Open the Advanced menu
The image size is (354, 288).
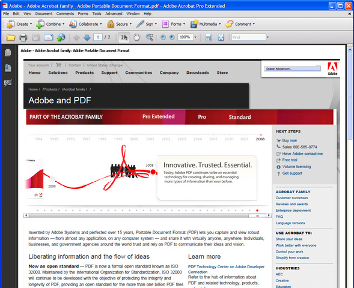(x=114, y=14)
